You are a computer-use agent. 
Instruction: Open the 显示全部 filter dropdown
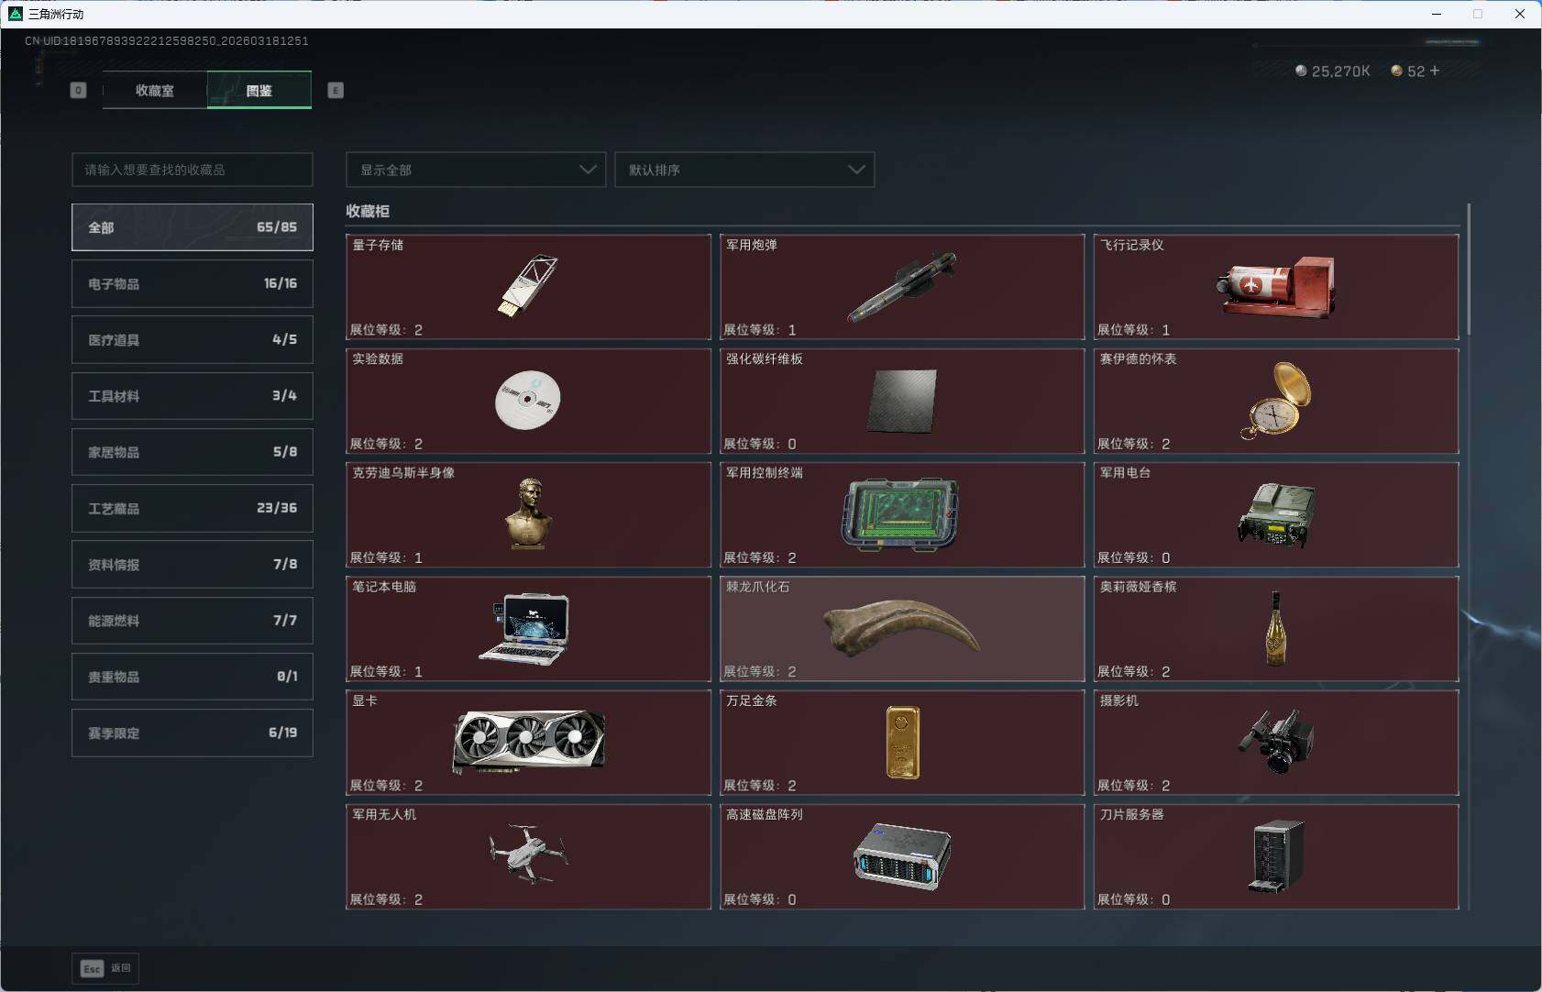(476, 170)
